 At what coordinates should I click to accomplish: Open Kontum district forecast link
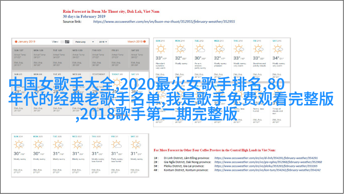coord(267,170)
